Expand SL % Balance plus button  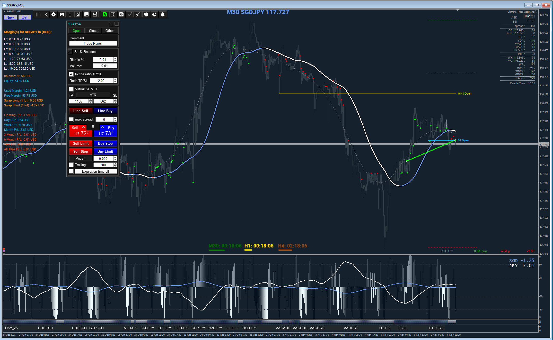coord(70,52)
